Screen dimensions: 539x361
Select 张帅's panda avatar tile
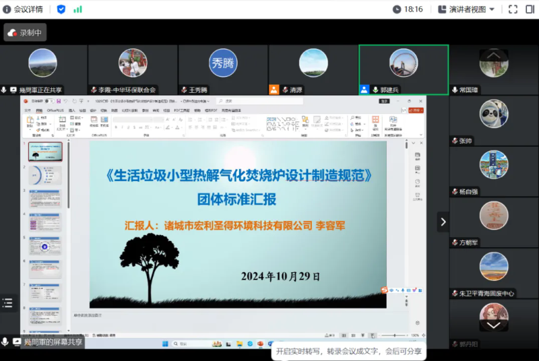click(x=493, y=114)
